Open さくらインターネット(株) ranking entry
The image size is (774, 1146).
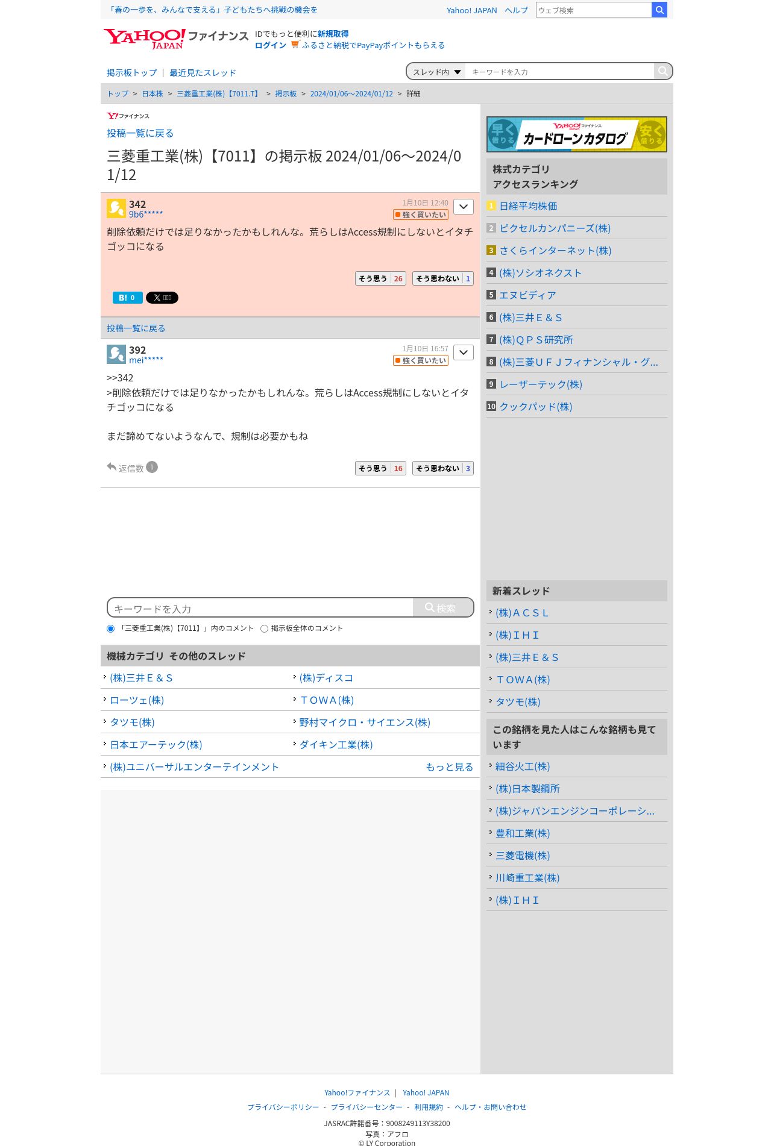[555, 251]
